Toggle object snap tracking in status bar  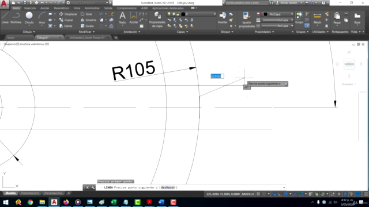tap(295, 194)
